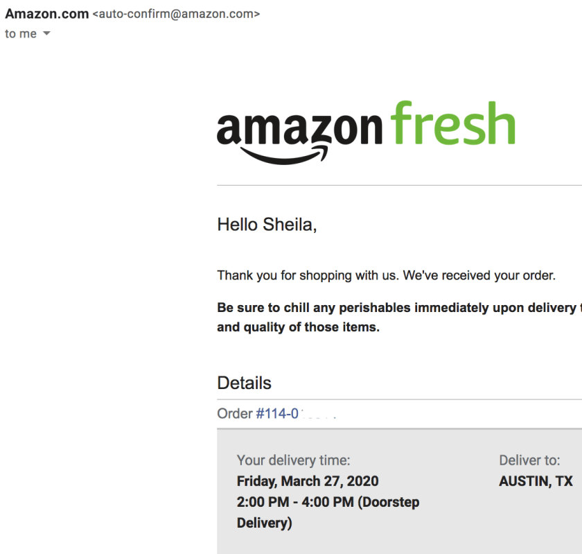Click the "Hello Sheila," greeting
Image resolution: width=582 pixels, height=554 pixels.
click(x=267, y=224)
